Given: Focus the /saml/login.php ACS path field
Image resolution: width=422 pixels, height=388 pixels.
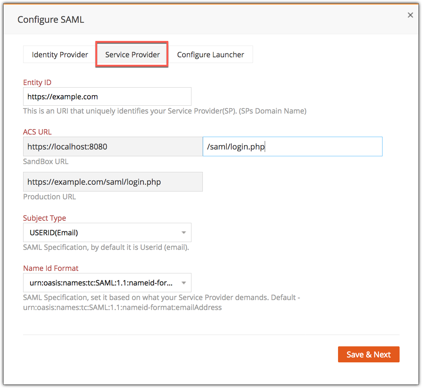Looking at the screenshot, I should click(x=292, y=147).
